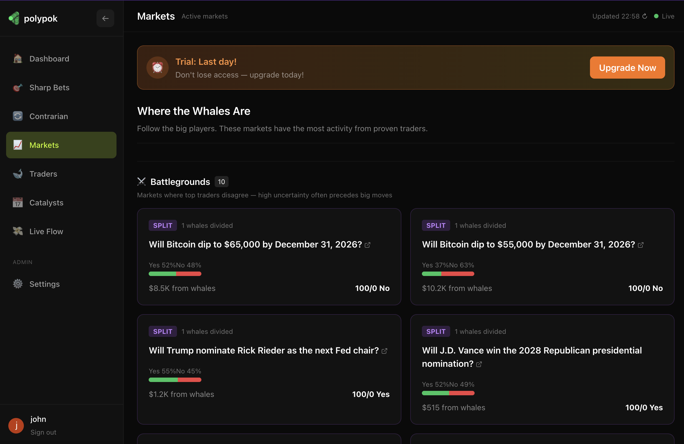Screen dimensions: 684x444
Task: Click the refresh icon next to Updated 22:58
Action: (x=645, y=16)
